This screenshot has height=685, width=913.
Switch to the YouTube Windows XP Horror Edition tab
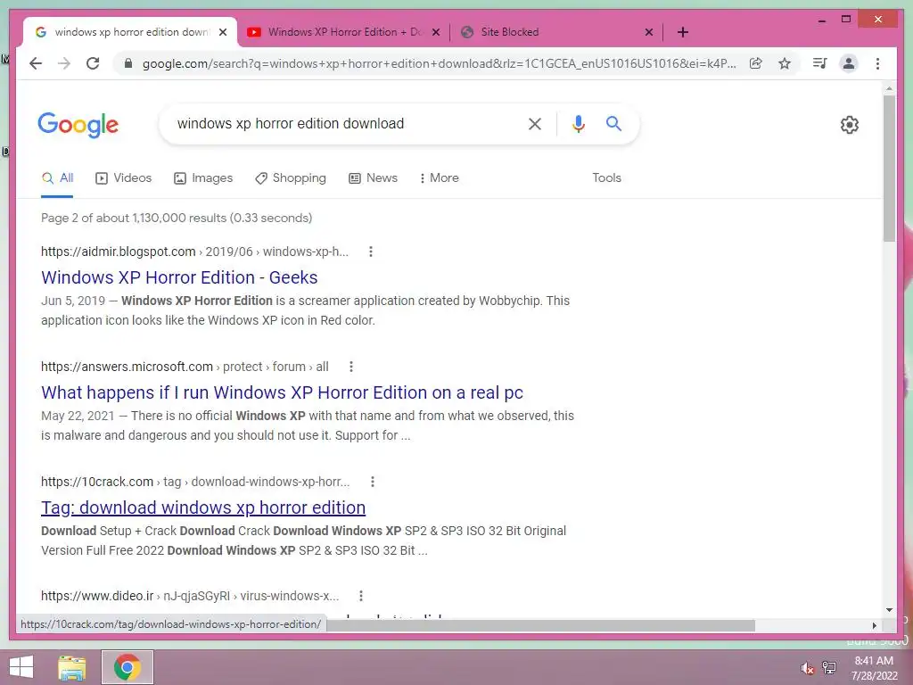344,32
